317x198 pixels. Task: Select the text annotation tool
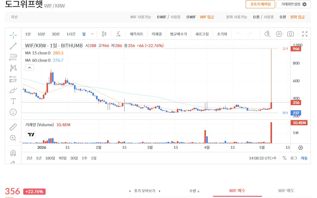click(x=13, y=101)
